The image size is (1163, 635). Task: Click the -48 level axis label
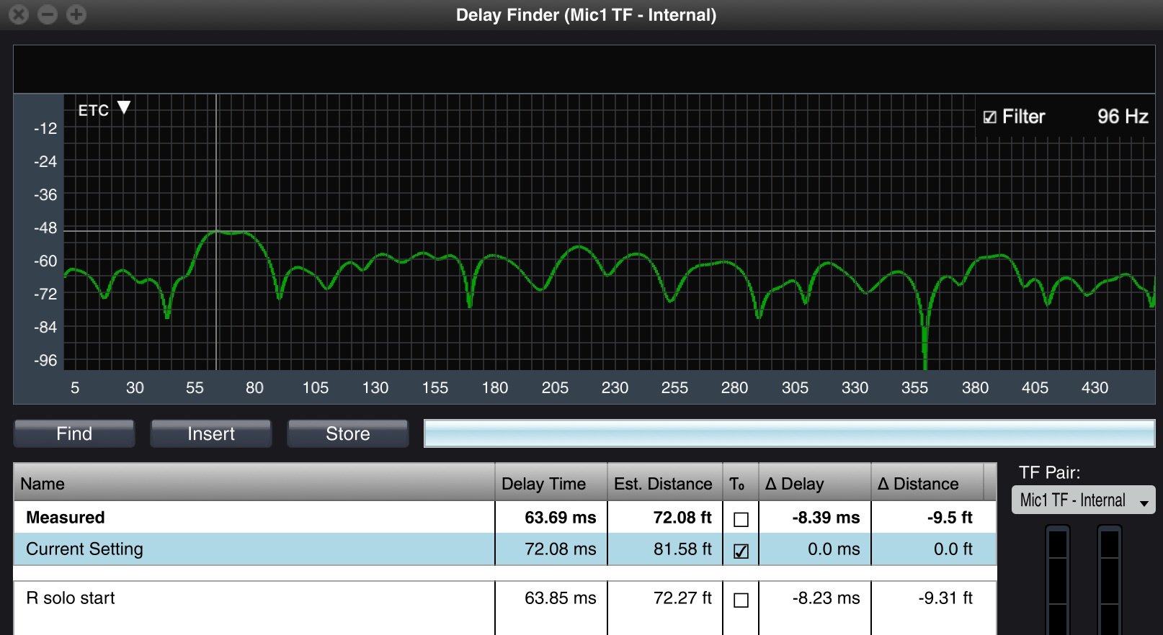tap(45, 228)
